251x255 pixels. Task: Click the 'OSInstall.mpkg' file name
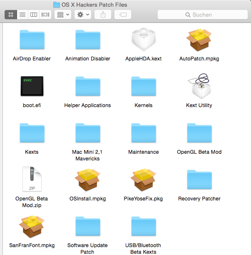(87, 199)
